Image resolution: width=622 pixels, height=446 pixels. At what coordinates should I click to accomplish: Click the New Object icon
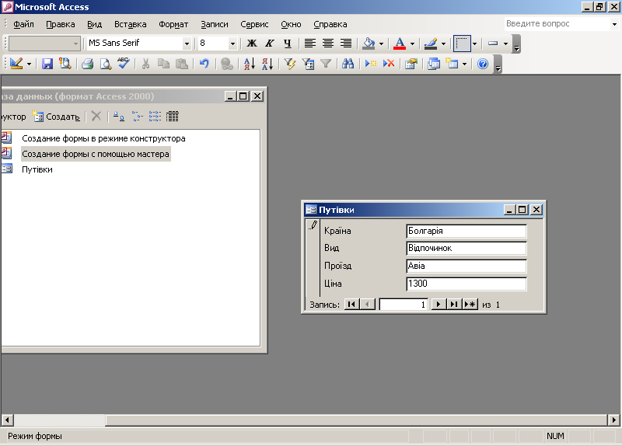[x=452, y=64]
